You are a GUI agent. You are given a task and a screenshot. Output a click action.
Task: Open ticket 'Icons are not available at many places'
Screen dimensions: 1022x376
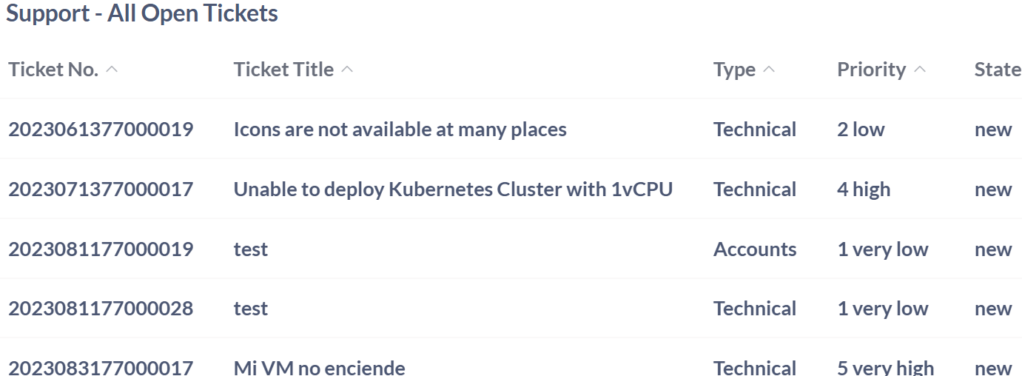pyautogui.click(x=400, y=130)
